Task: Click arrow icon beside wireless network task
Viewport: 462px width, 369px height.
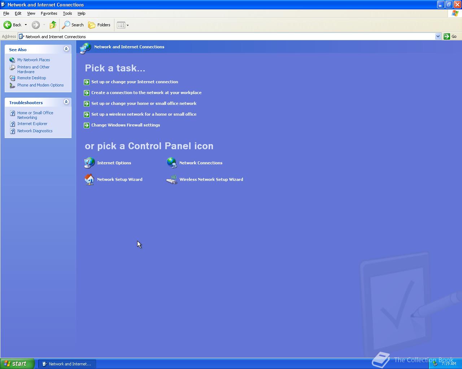Action: [87, 115]
